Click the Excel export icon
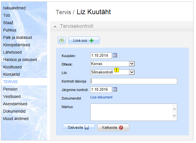This screenshot has height=143, width=196. (62, 41)
